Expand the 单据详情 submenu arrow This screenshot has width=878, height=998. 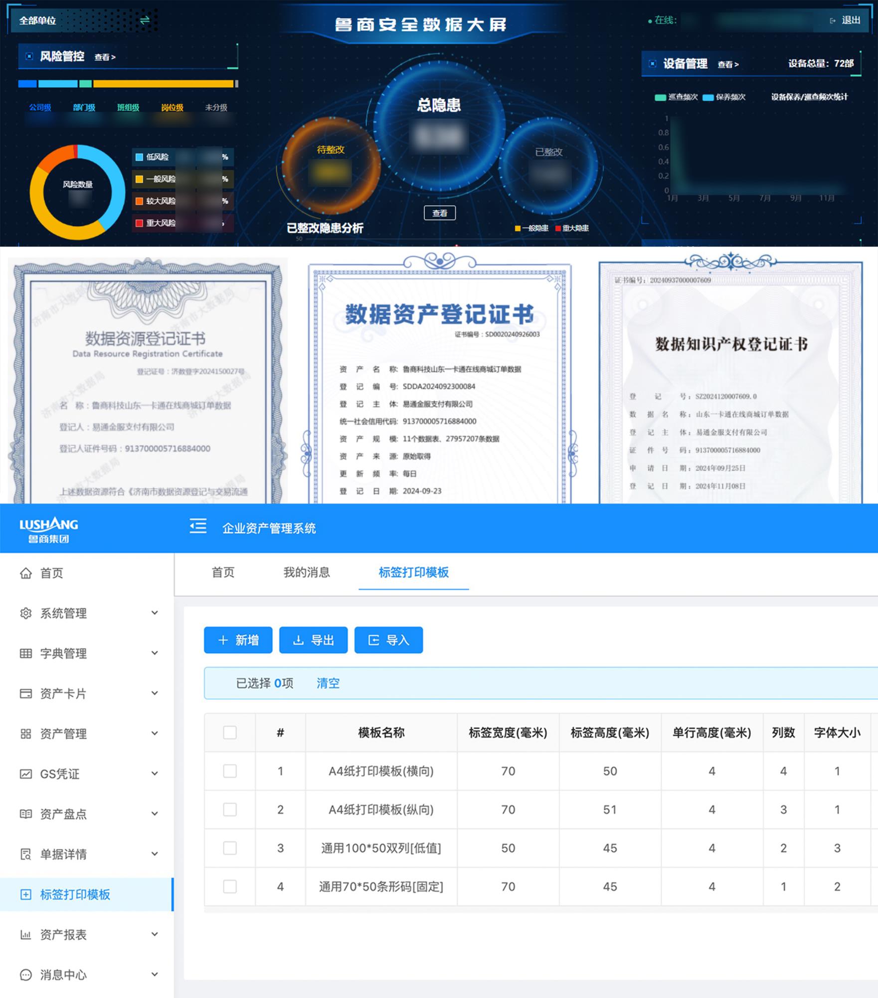click(x=155, y=854)
